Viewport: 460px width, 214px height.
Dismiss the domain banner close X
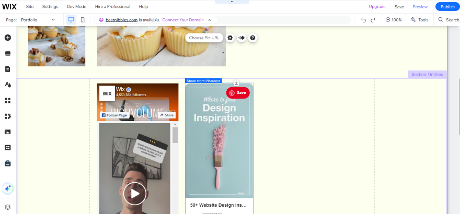coord(210,20)
